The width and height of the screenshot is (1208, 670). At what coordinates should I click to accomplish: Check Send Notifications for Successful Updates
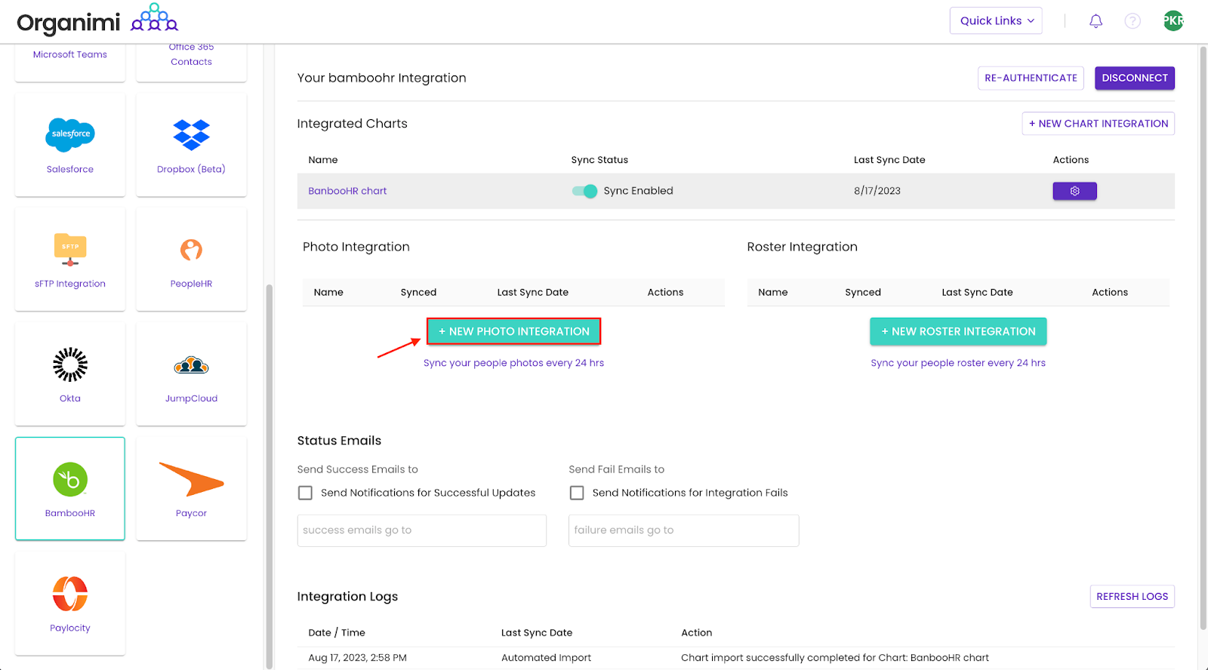pyautogui.click(x=305, y=493)
